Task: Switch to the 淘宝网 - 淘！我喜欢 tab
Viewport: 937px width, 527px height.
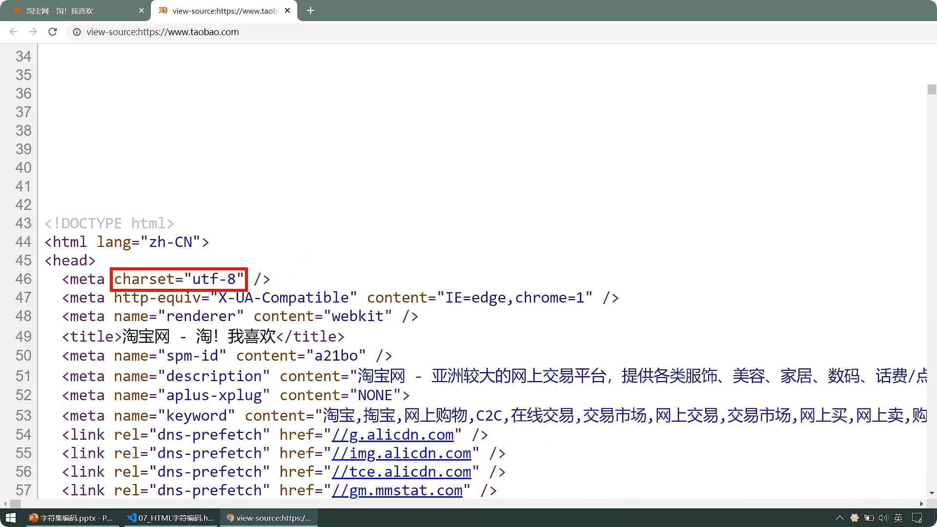Action: [x=73, y=11]
